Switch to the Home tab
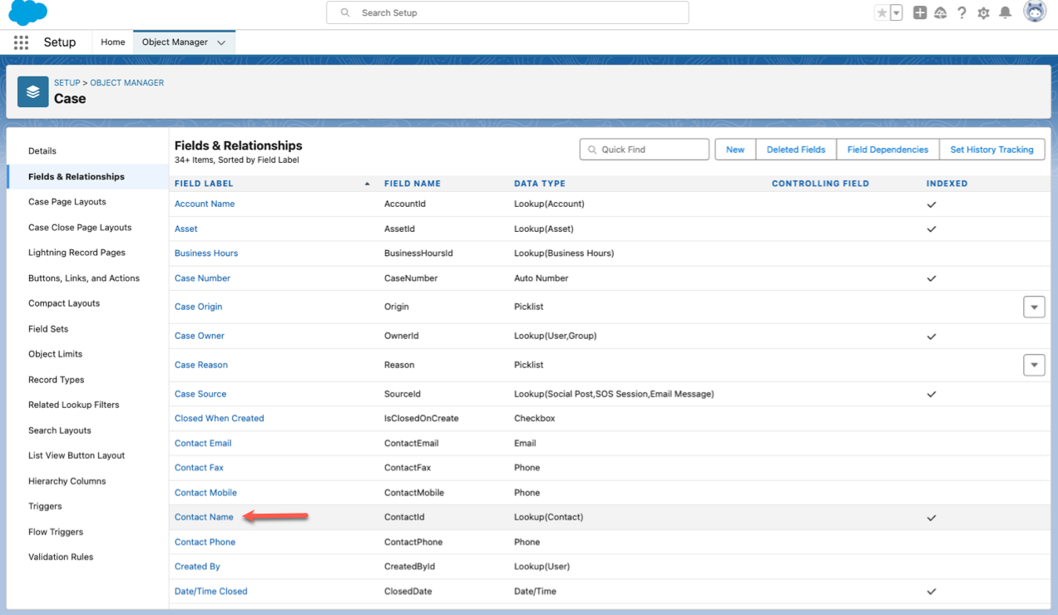 (113, 42)
